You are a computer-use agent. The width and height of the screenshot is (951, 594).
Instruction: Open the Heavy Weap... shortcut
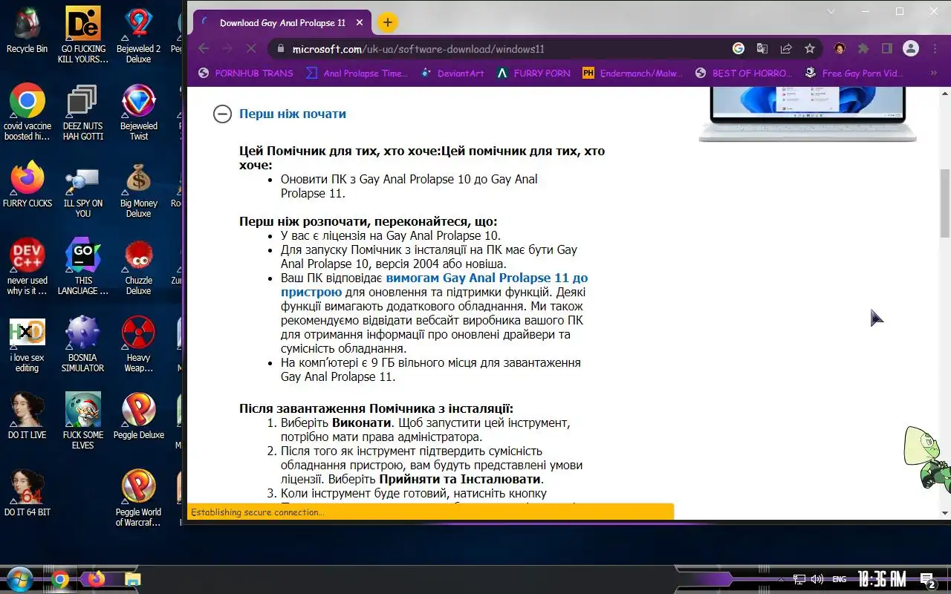139,345
